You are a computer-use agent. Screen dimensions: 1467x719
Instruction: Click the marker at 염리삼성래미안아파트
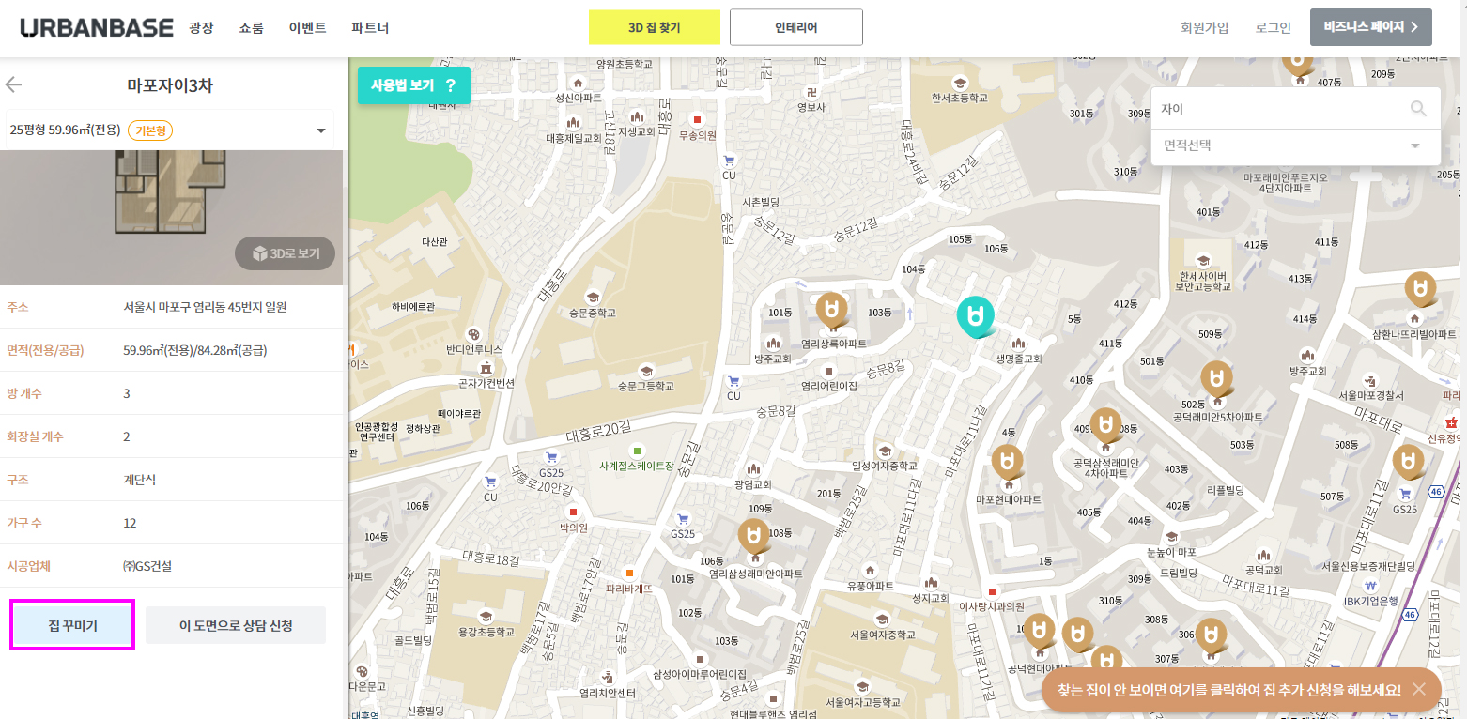pos(753,538)
